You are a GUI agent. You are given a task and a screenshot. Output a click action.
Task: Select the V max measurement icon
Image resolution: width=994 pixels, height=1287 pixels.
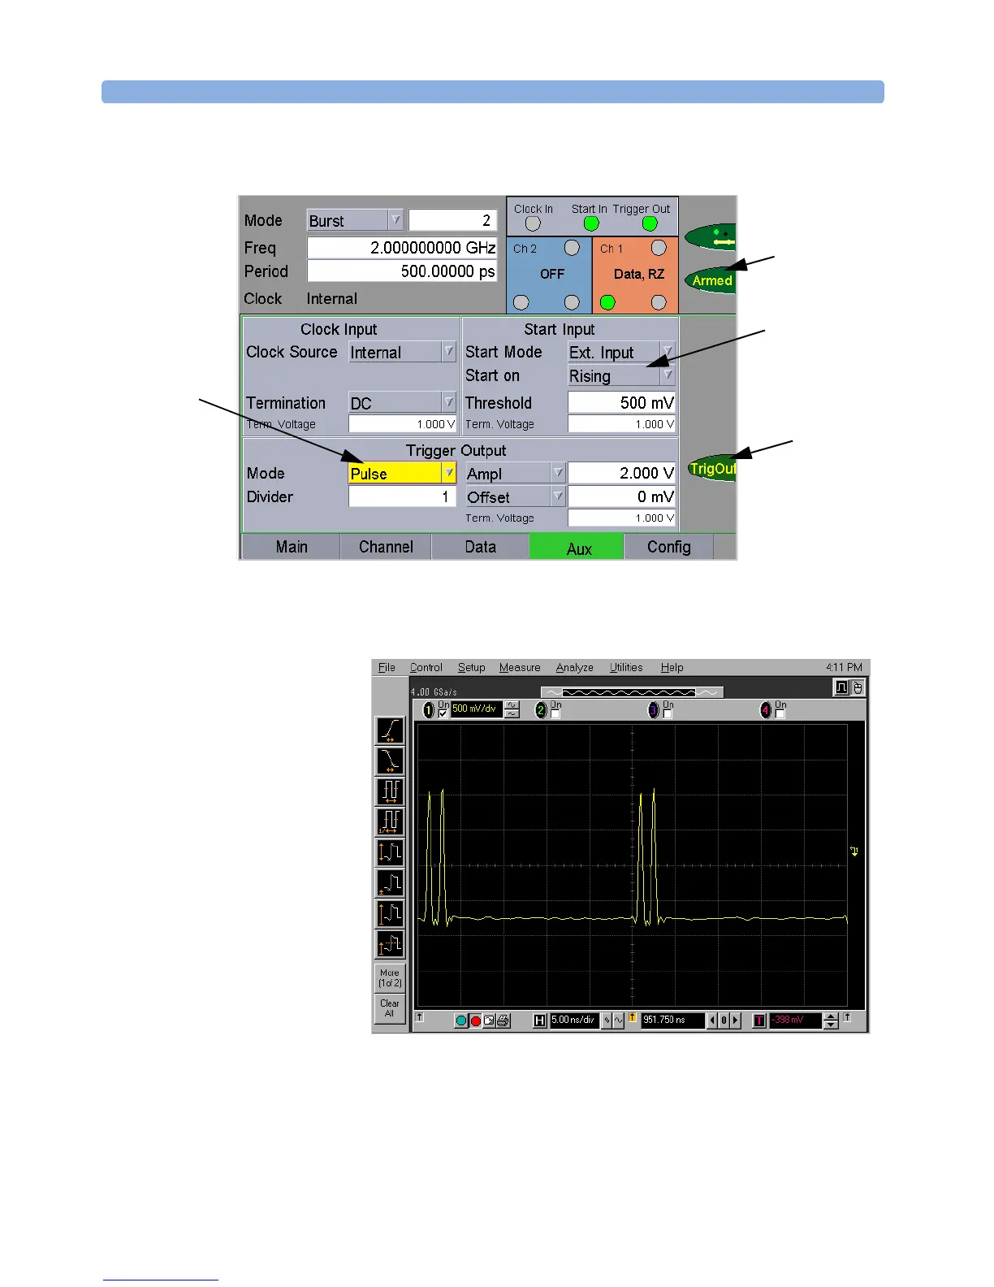[390, 913]
